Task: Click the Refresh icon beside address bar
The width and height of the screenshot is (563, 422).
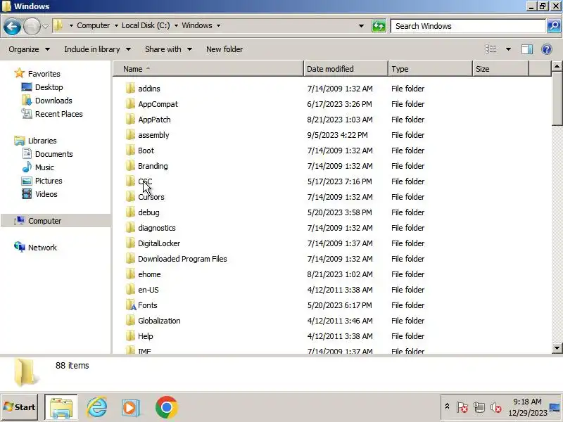Action: tap(379, 26)
